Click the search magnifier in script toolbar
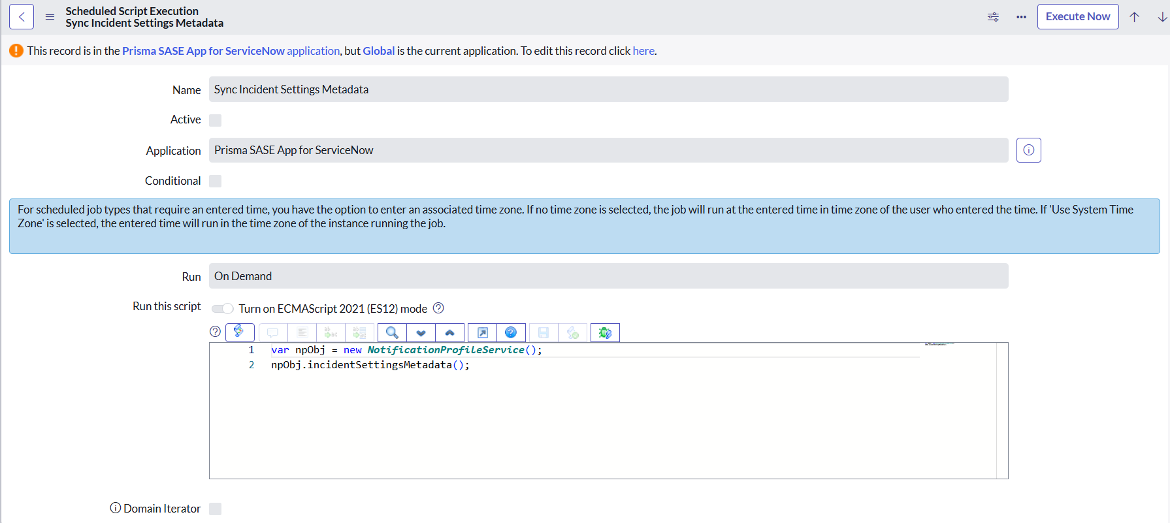Screen dimensions: 1170x523 coord(392,333)
